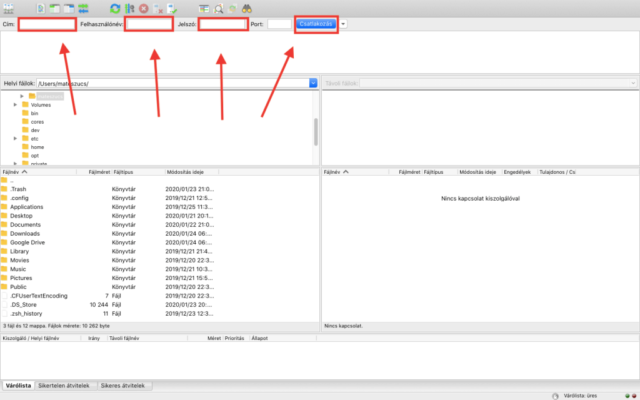The height and width of the screenshot is (400, 640).
Task: Click the reconnect to last server icon
Action: tap(172, 8)
